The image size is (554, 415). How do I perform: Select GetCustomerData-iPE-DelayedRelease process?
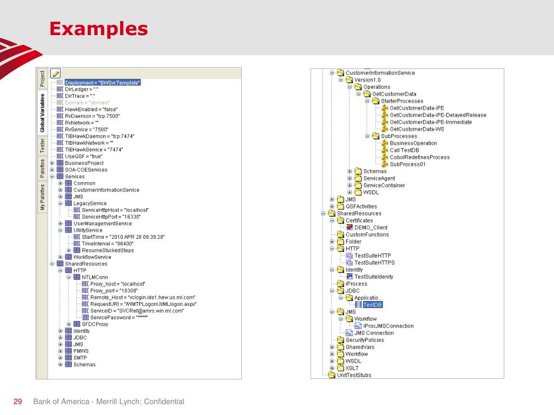pyautogui.click(x=438, y=115)
